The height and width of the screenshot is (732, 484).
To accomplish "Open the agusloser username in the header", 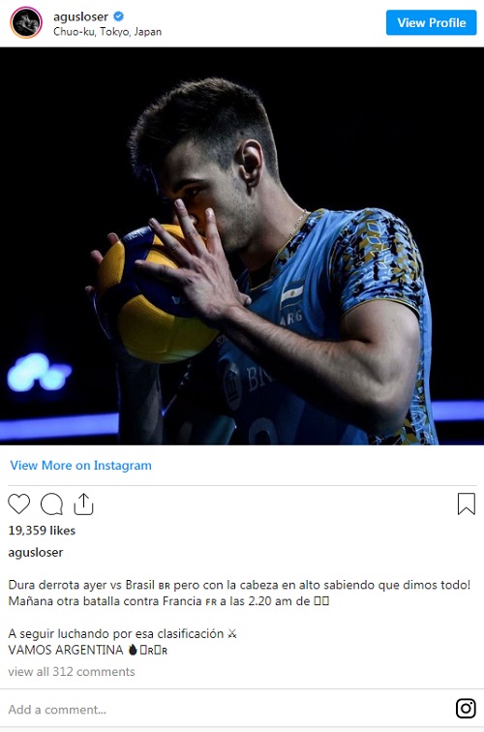I will pyautogui.click(x=80, y=16).
